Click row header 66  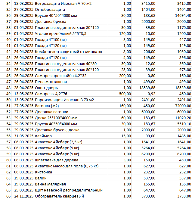point(5,196)
